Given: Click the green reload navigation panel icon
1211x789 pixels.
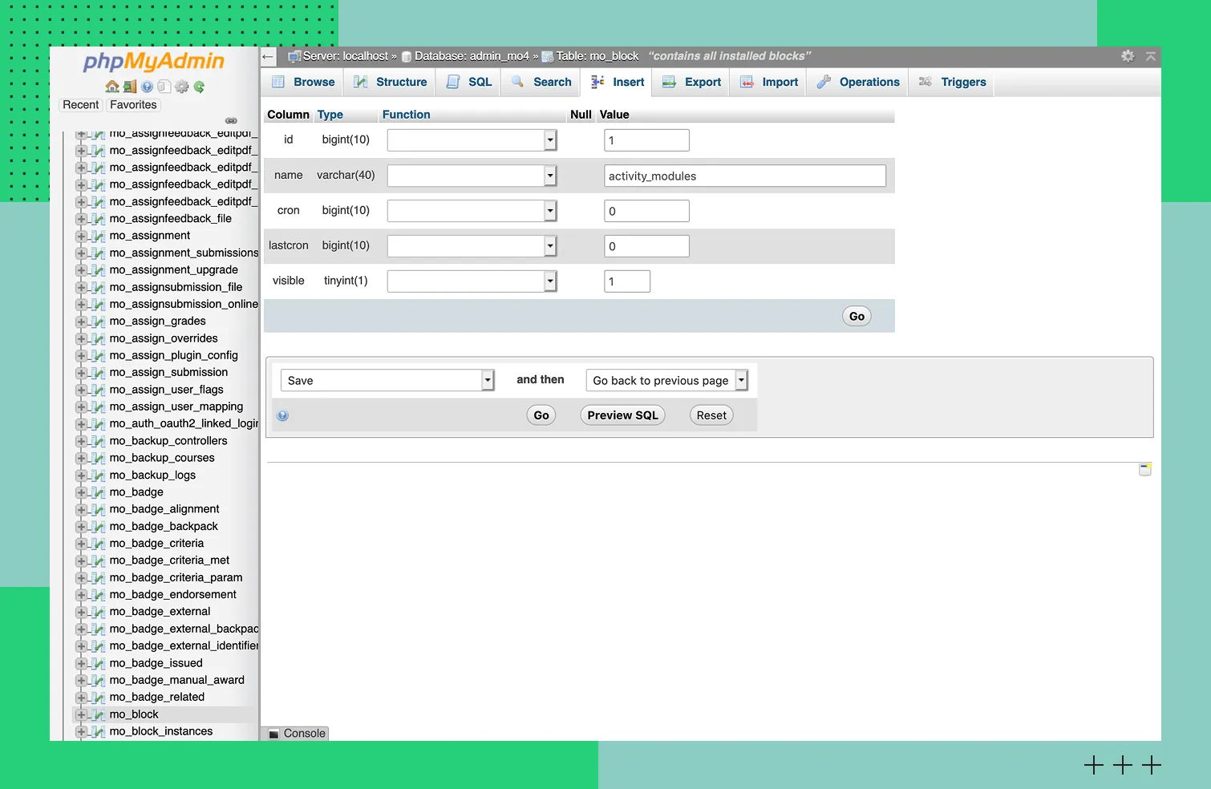Looking at the screenshot, I should (199, 87).
